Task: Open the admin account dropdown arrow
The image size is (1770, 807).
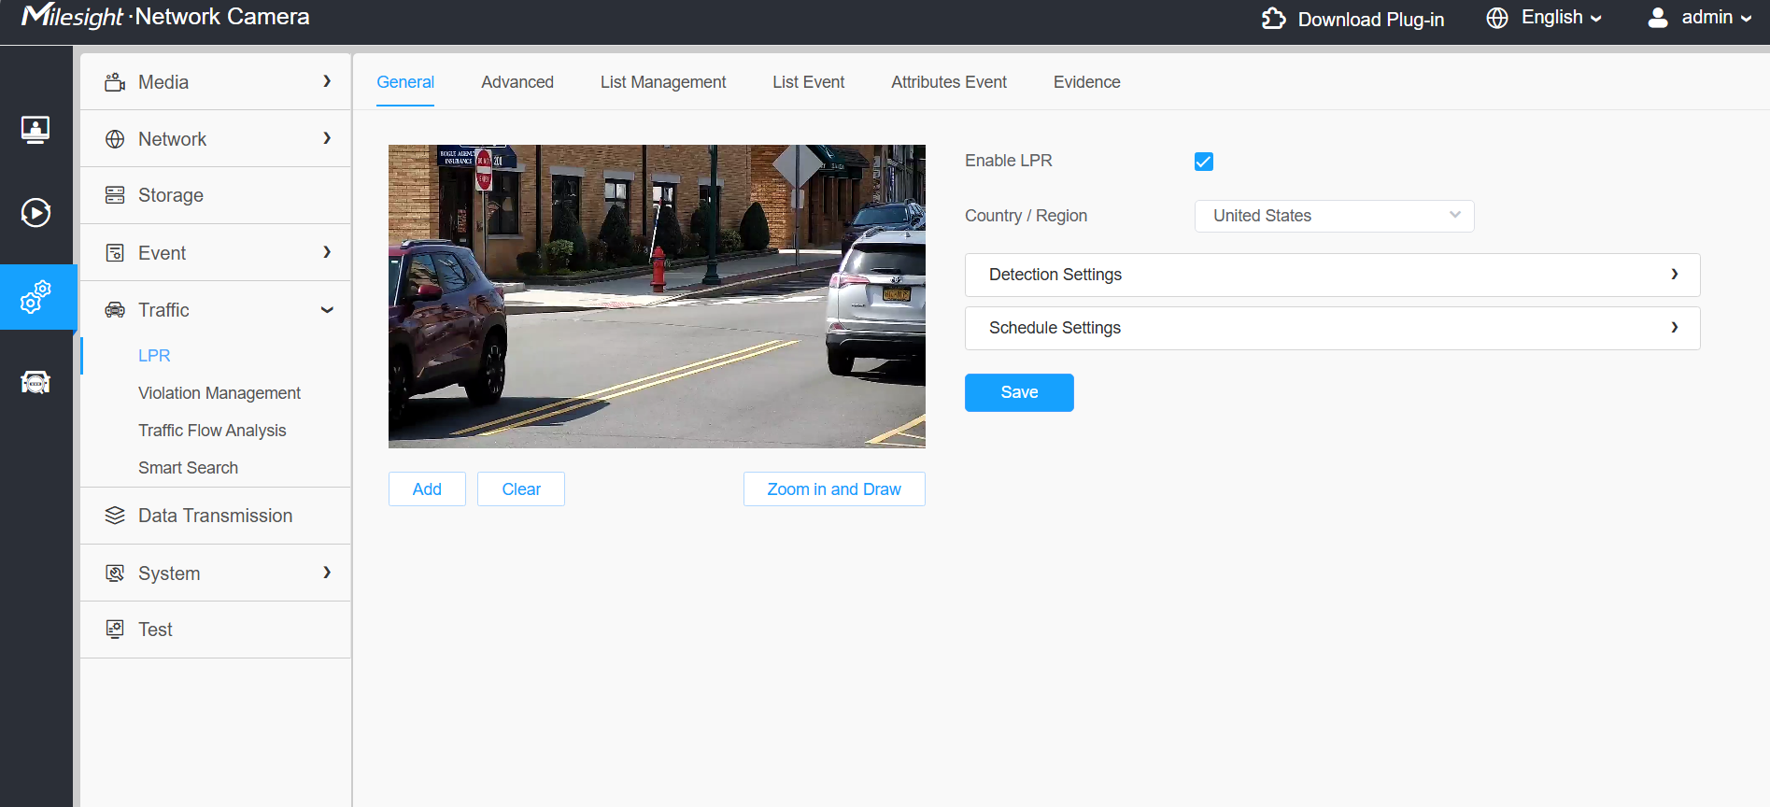Action: pyautogui.click(x=1746, y=19)
